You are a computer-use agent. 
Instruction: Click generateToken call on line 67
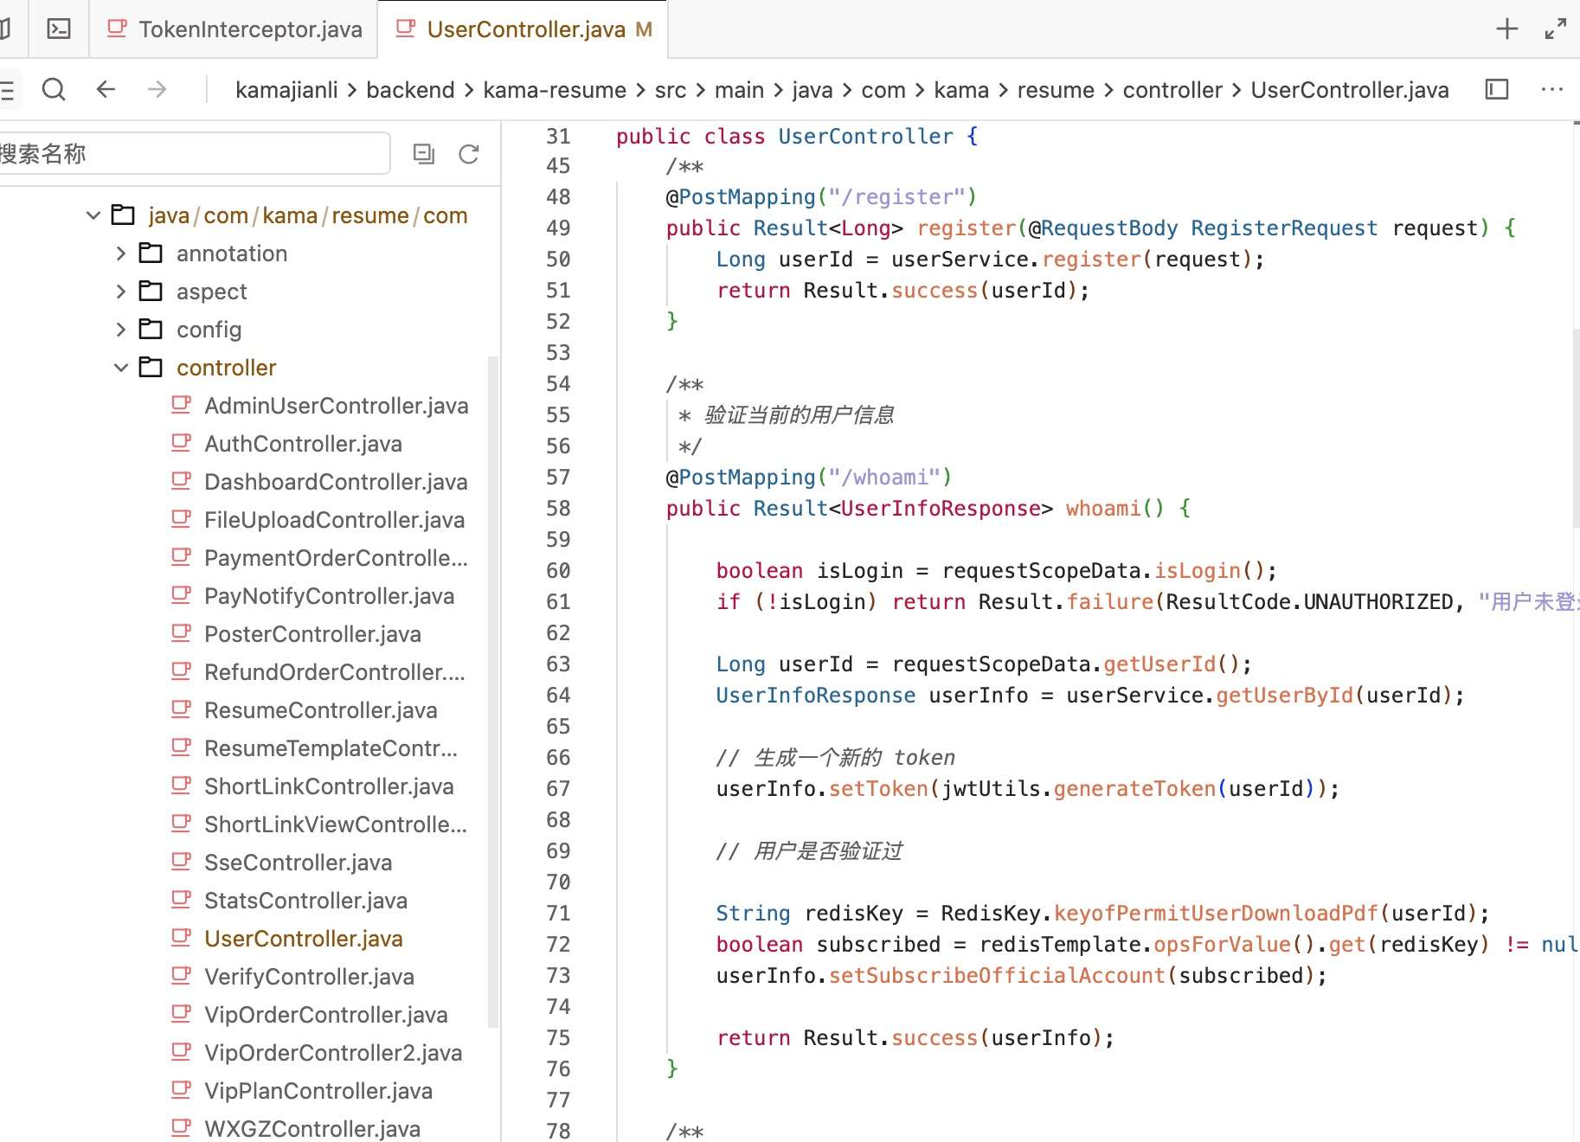[1134, 789]
